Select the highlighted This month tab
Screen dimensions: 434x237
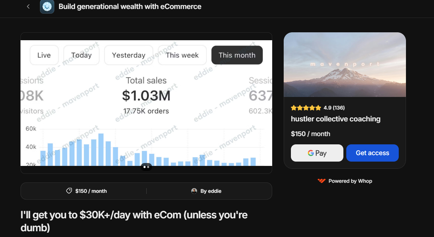tap(237, 55)
